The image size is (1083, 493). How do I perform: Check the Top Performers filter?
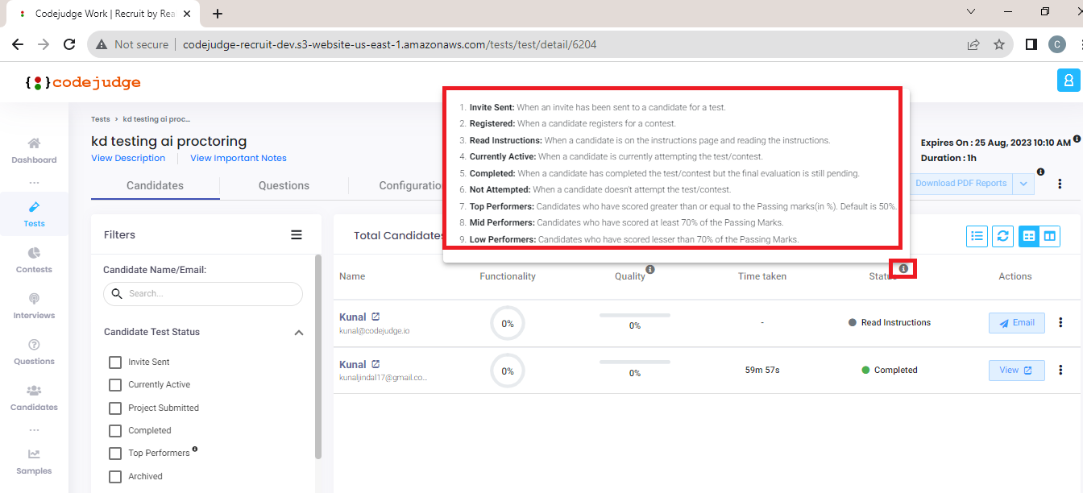(114, 453)
